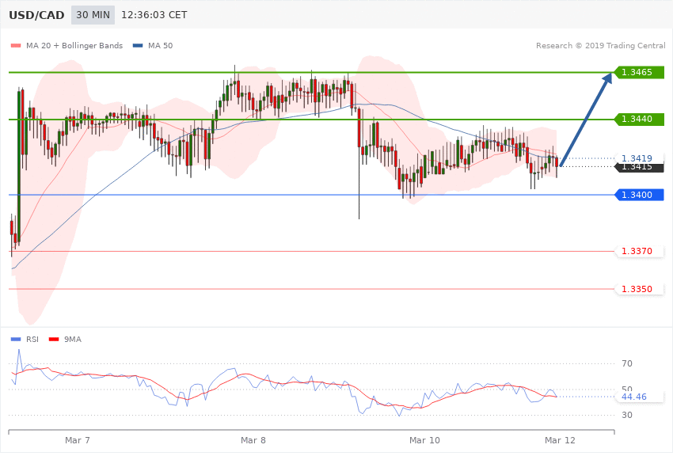Click the Mar 12 date axis label
The height and width of the screenshot is (456, 673).
point(560,440)
